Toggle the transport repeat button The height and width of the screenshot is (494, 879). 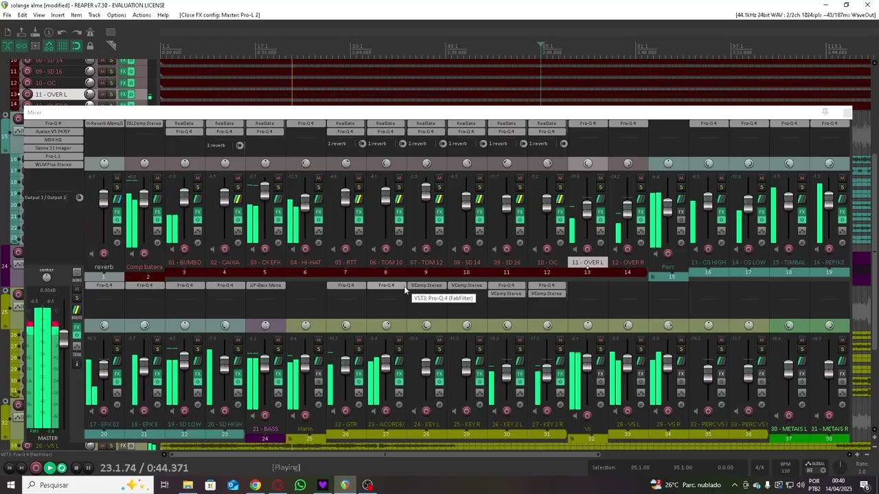[x=62, y=468]
